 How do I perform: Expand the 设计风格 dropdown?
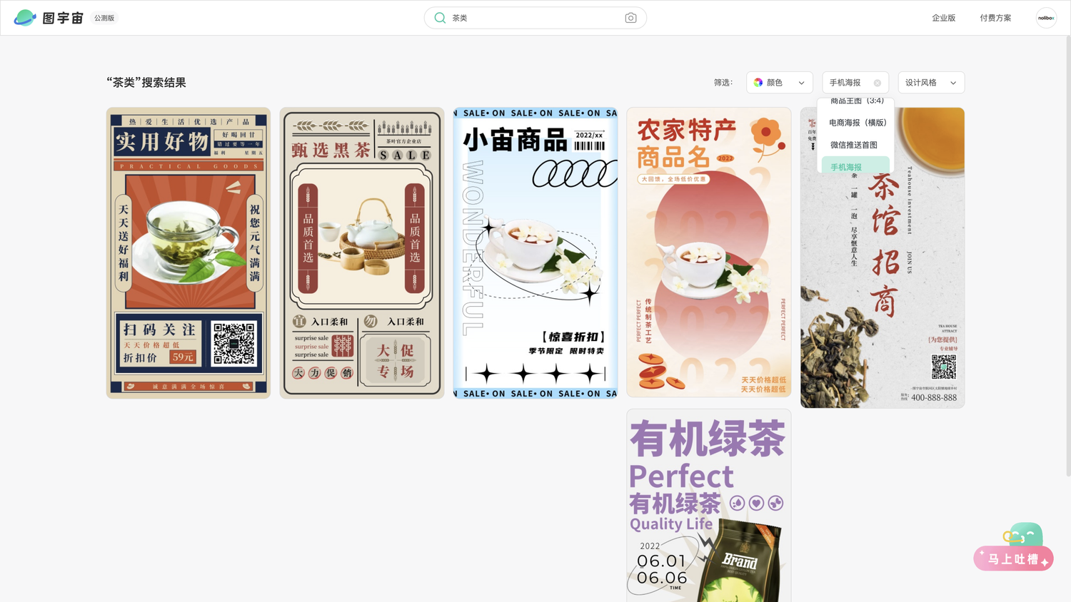[931, 83]
